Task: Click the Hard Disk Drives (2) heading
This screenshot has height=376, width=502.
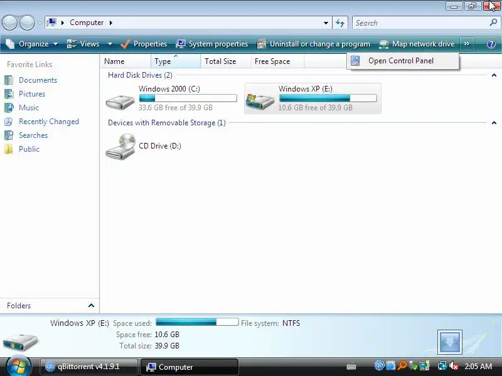Action: point(140,75)
